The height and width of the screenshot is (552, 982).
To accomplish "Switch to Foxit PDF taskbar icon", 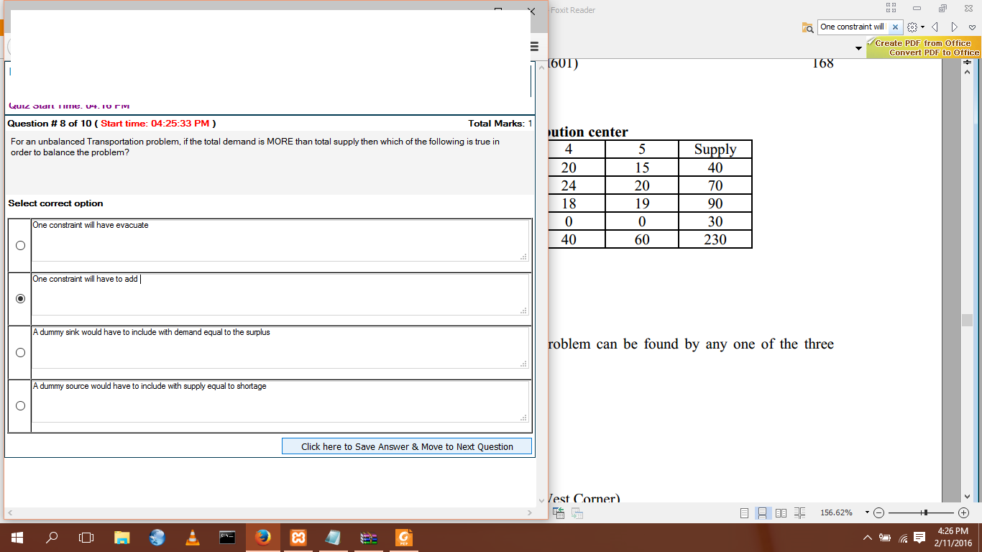I will [x=404, y=538].
